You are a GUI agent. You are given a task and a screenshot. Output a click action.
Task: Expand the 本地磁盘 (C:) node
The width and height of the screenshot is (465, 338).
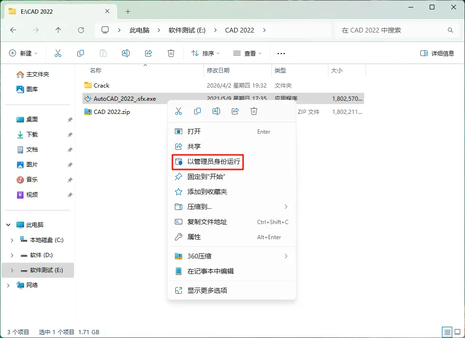click(x=12, y=240)
